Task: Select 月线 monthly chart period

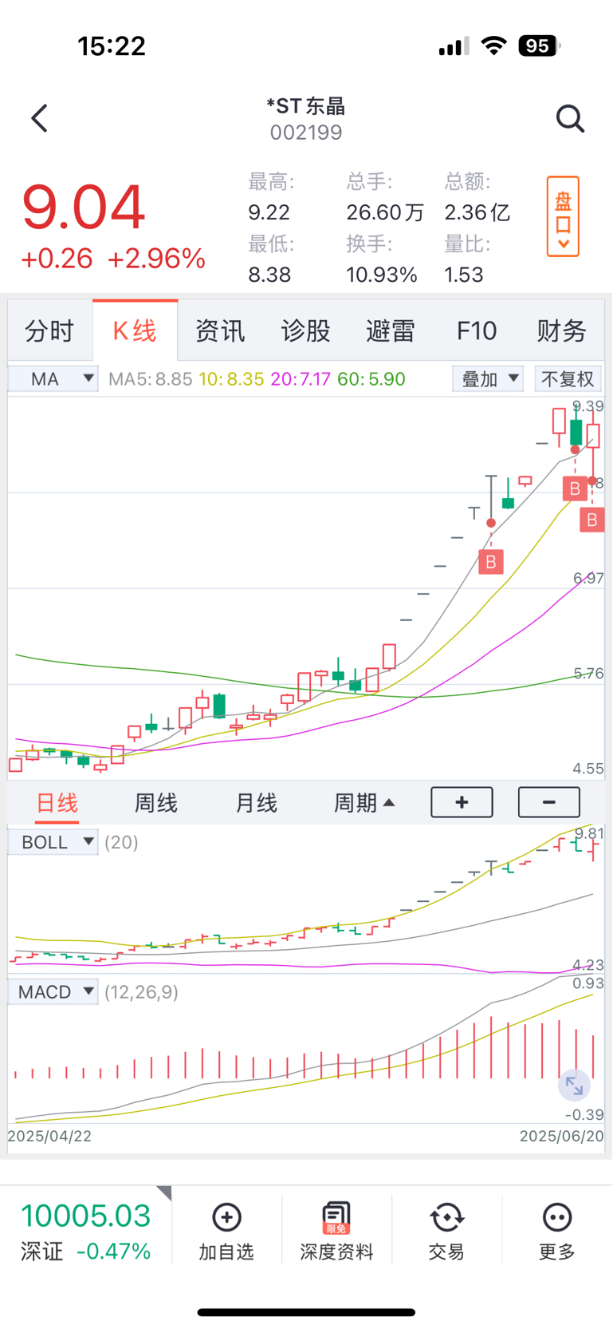Action: coord(256,803)
